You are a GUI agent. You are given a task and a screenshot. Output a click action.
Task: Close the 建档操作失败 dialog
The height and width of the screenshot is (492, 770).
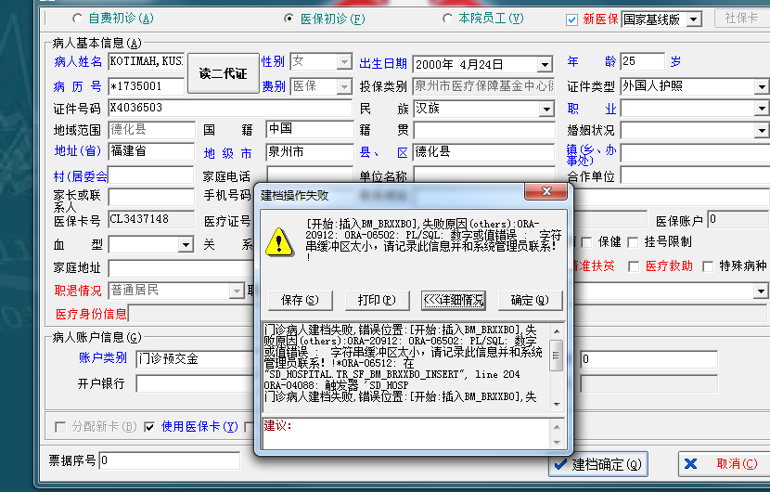(x=546, y=190)
